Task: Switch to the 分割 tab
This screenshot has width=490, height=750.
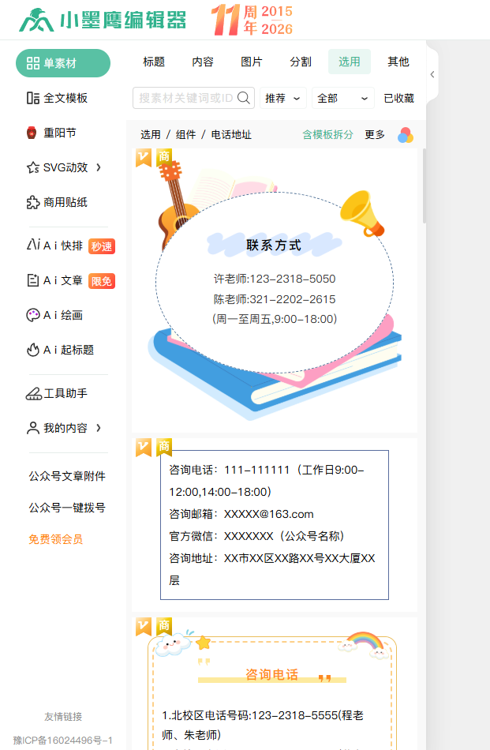Action: 301,62
